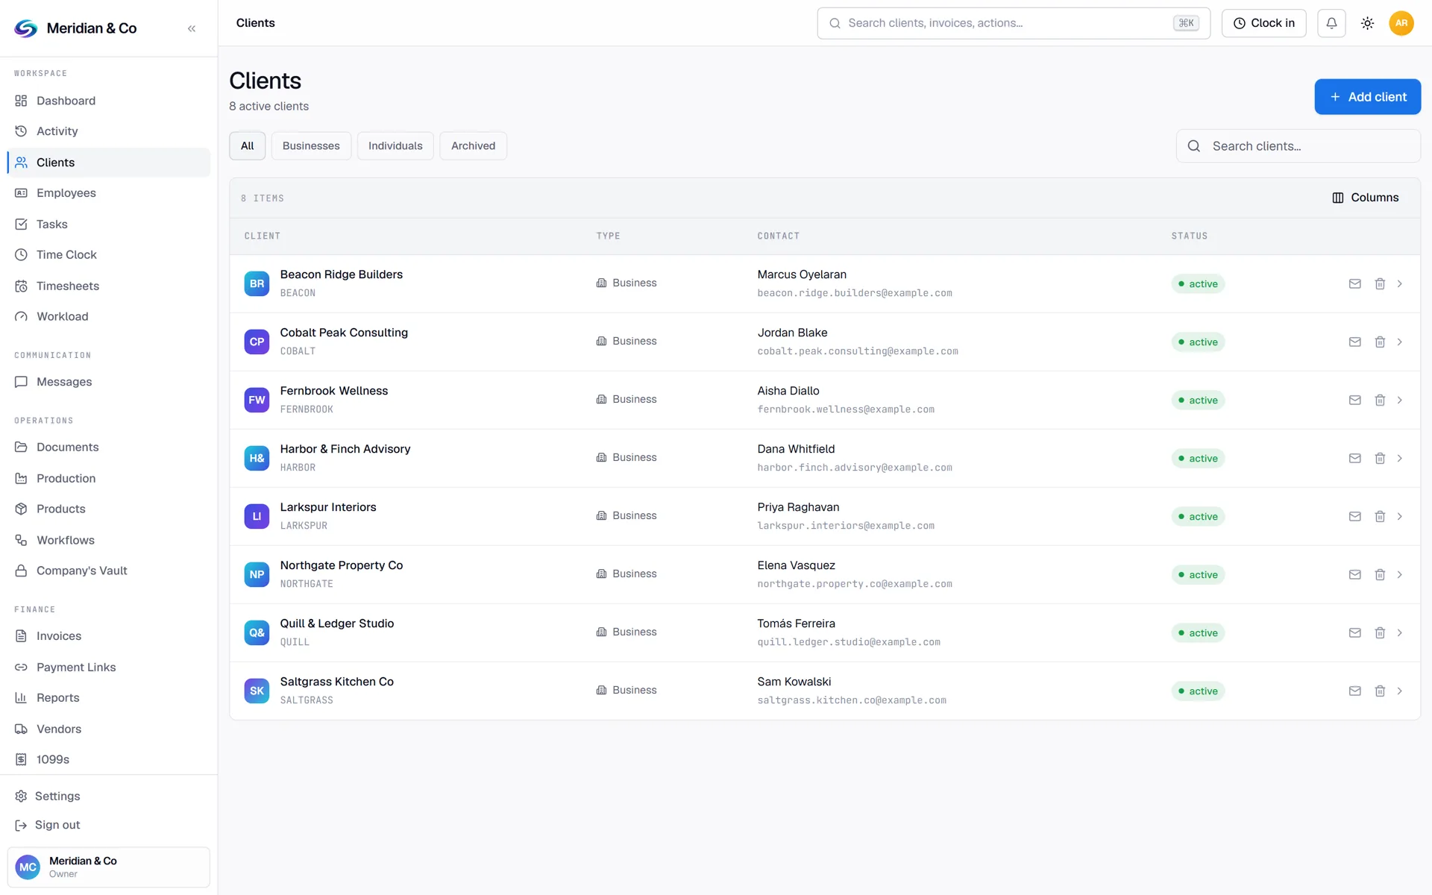Select the Archived filter tab

[x=473, y=145]
